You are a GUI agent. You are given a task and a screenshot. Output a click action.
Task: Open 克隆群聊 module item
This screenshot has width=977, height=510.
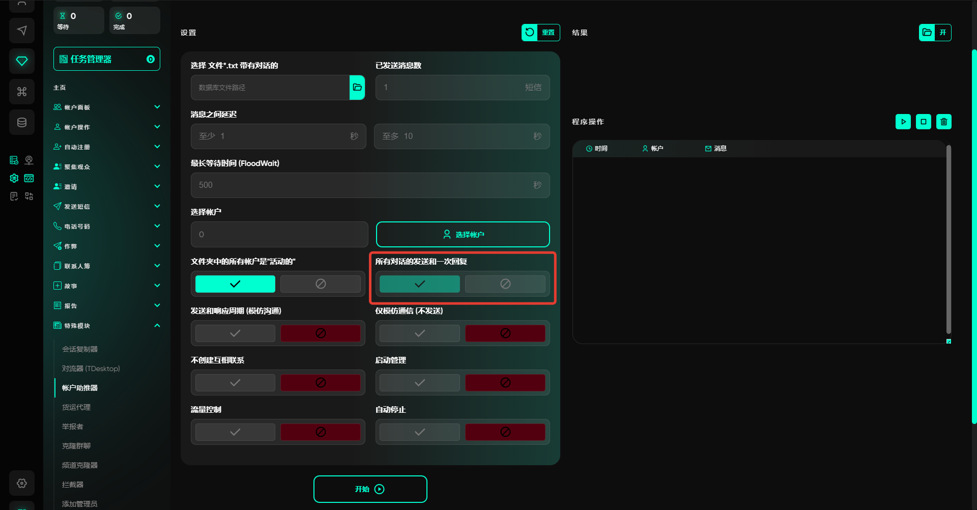tap(76, 446)
